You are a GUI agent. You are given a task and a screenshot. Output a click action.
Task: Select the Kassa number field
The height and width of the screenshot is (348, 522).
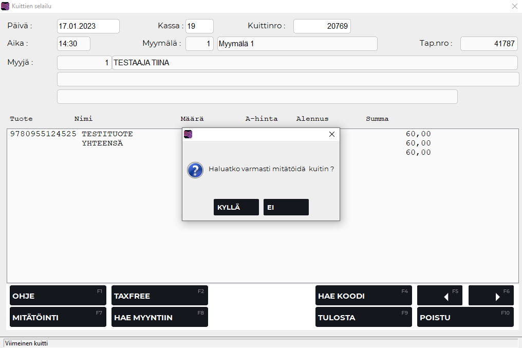pos(199,26)
